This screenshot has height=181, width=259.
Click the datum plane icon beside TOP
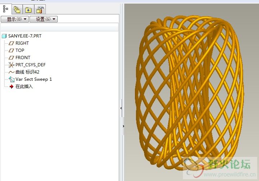click(12, 50)
